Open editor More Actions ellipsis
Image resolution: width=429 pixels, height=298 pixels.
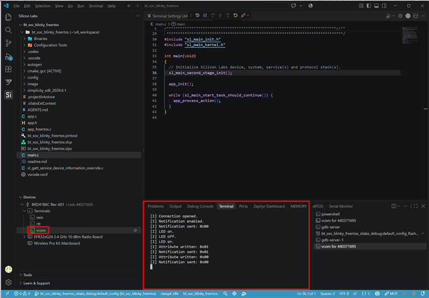(x=423, y=16)
